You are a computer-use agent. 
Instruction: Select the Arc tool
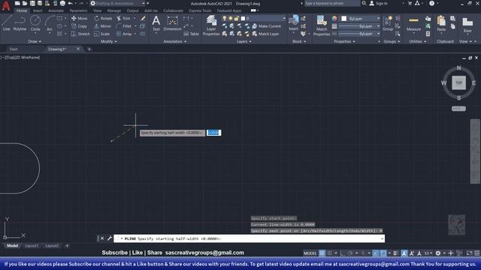(x=50, y=23)
